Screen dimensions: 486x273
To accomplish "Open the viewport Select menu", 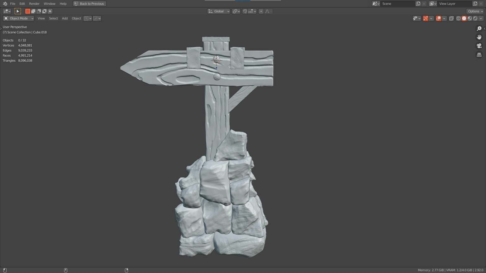I will 53,18.
